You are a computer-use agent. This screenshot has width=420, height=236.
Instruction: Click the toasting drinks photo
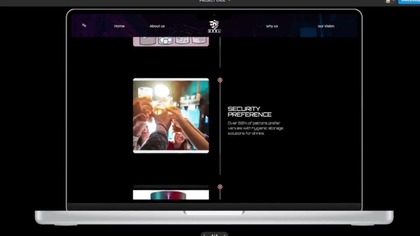click(x=171, y=116)
